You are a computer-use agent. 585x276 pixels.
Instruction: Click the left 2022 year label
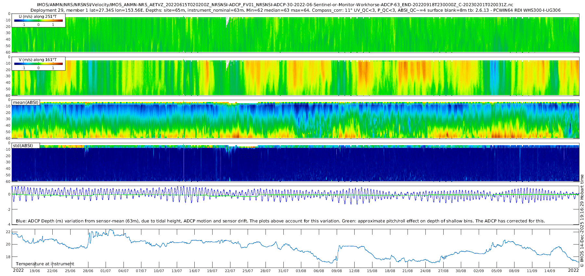pyautogui.click(x=18, y=270)
